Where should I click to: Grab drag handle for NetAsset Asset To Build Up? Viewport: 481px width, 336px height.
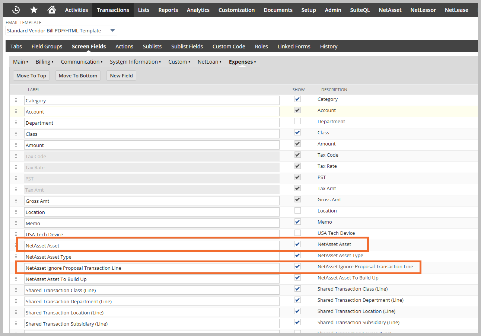(x=16, y=279)
